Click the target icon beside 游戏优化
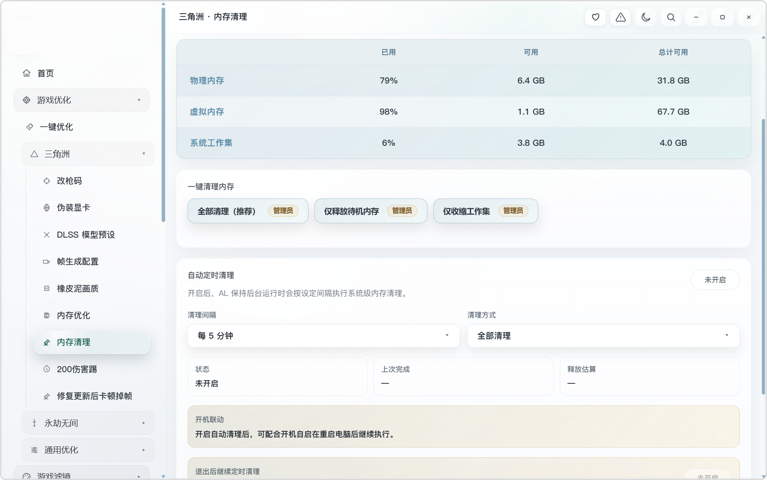Viewport: 767px width, 480px height. coord(27,100)
